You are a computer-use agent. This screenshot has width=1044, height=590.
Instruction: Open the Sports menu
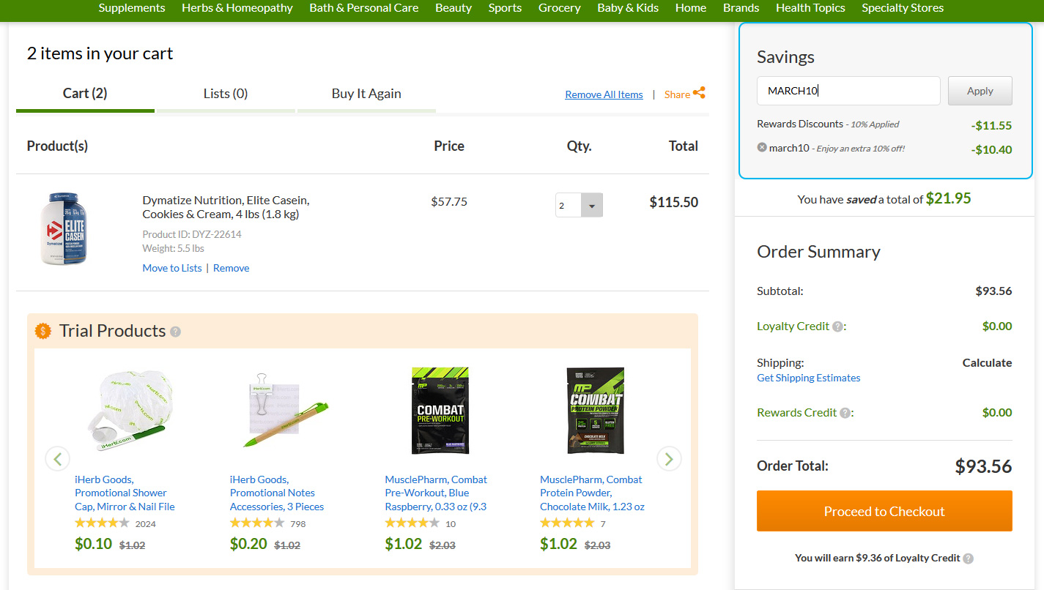tap(506, 8)
